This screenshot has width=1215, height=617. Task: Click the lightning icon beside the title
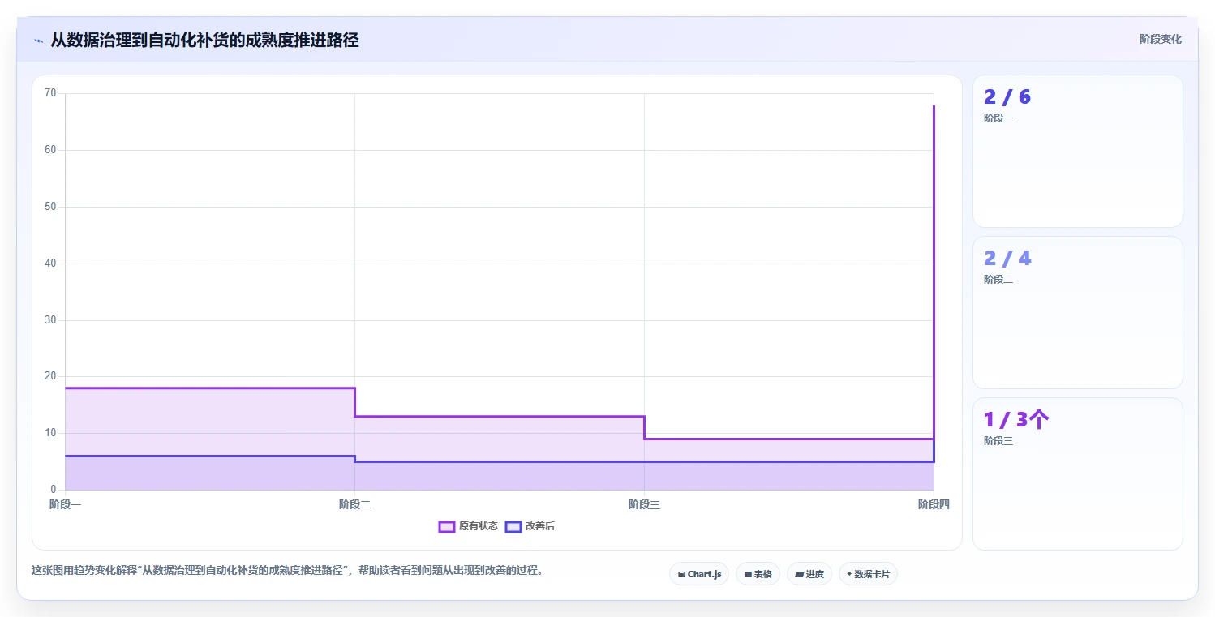click(38, 41)
